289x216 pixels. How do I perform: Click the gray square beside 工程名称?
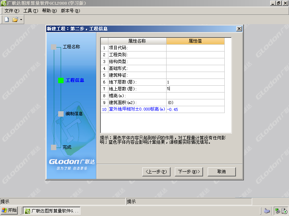pos(53,47)
